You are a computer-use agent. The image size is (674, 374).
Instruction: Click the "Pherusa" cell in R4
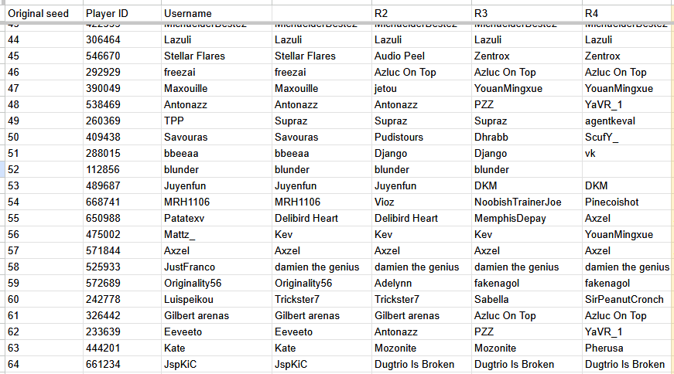(604, 348)
